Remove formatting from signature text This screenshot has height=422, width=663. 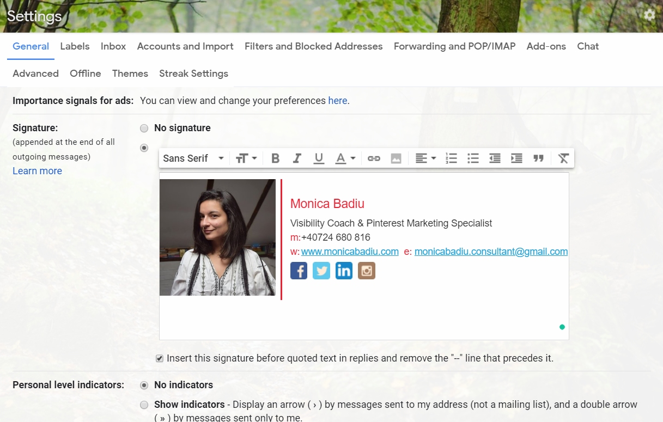(563, 158)
